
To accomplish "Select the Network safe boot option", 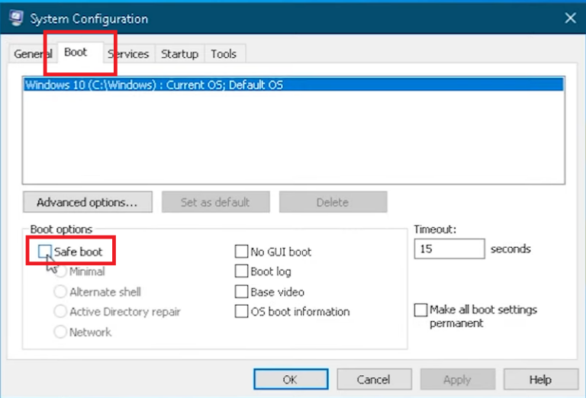I will click(60, 332).
